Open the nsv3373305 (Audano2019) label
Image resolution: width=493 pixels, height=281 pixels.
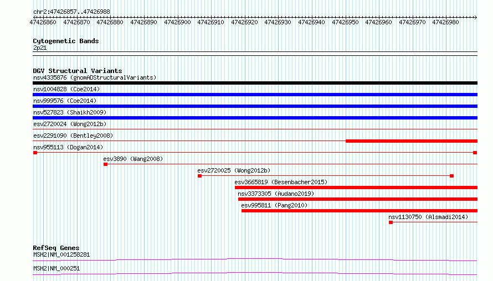[x=276, y=194]
